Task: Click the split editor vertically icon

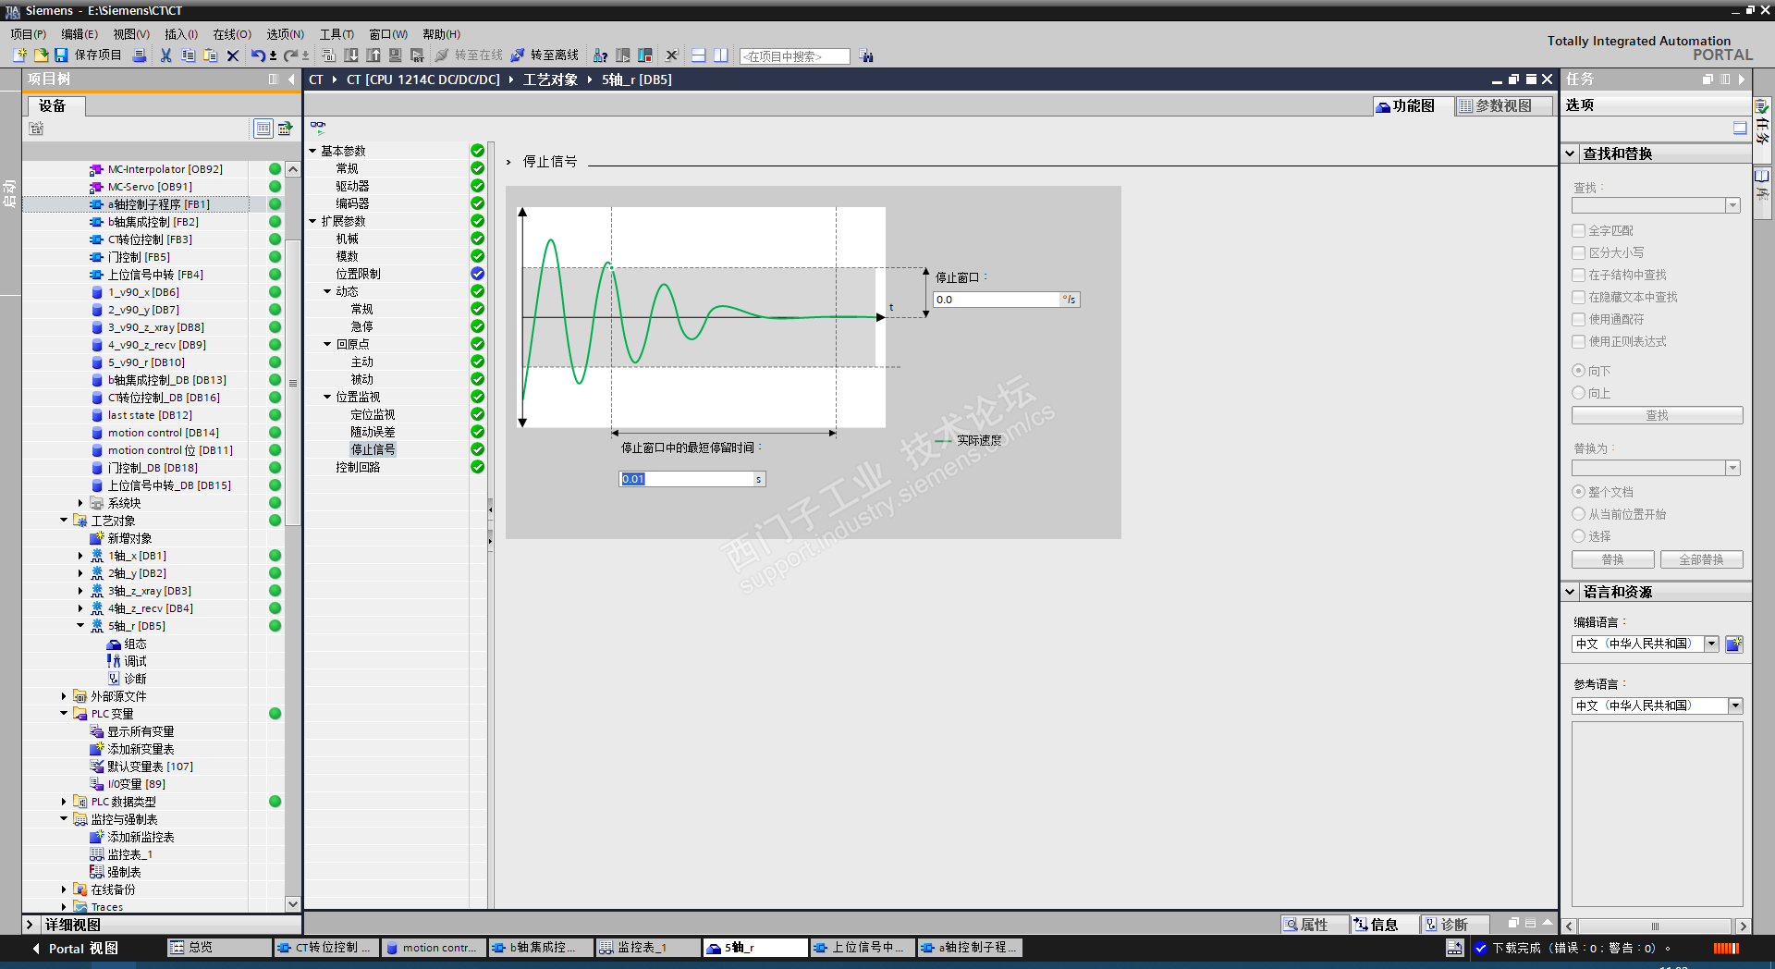Action: tap(721, 55)
